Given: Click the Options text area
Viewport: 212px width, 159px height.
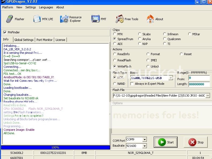Looking at the screenshot, I should [161, 119].
